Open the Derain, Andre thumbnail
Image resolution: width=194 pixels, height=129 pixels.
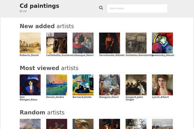(57, 85)
